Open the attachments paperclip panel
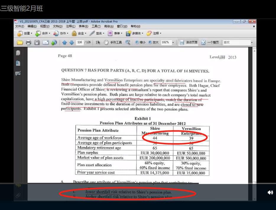Viewport: 276px width, 210px height. tap(18, 195)
